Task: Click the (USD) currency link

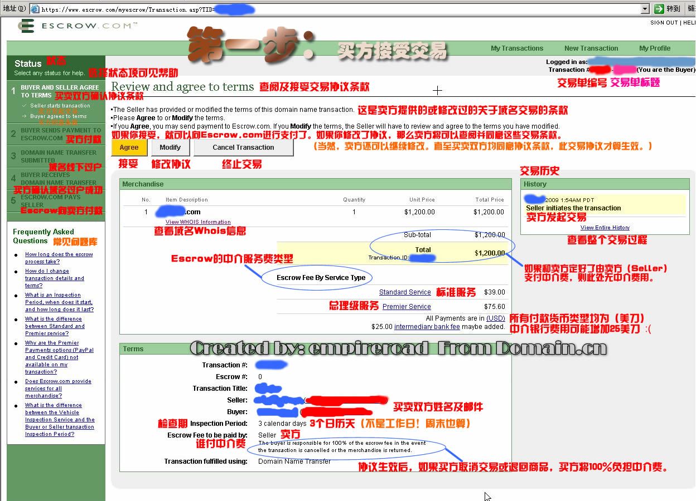Action: [496, 318]
